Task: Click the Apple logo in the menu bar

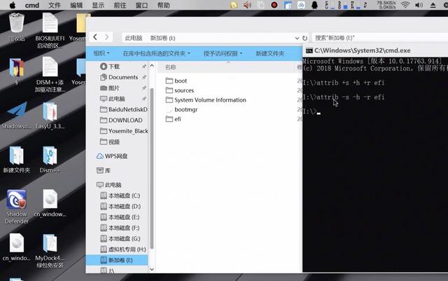Action: coord(9,5)
